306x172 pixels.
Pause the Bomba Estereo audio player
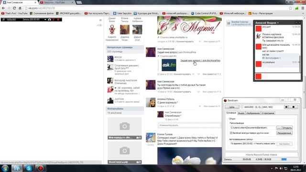[229, 23]
